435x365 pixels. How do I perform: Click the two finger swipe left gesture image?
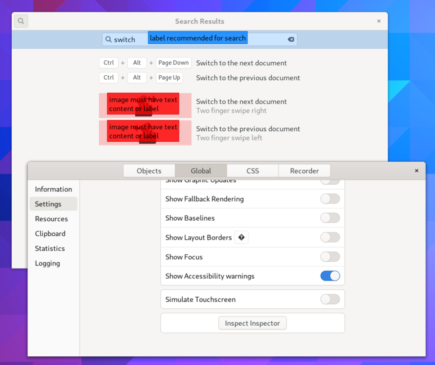point(145,132)
